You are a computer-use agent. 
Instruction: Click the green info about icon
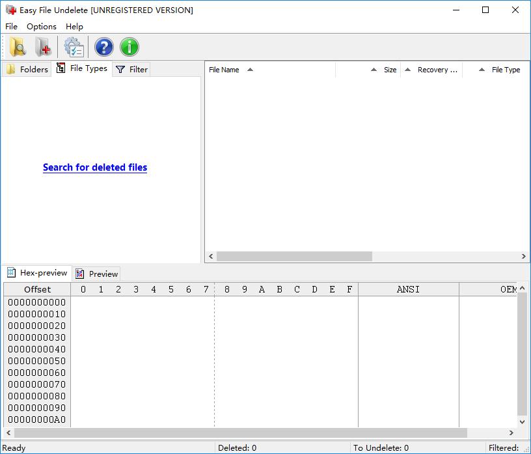point(129,47)
